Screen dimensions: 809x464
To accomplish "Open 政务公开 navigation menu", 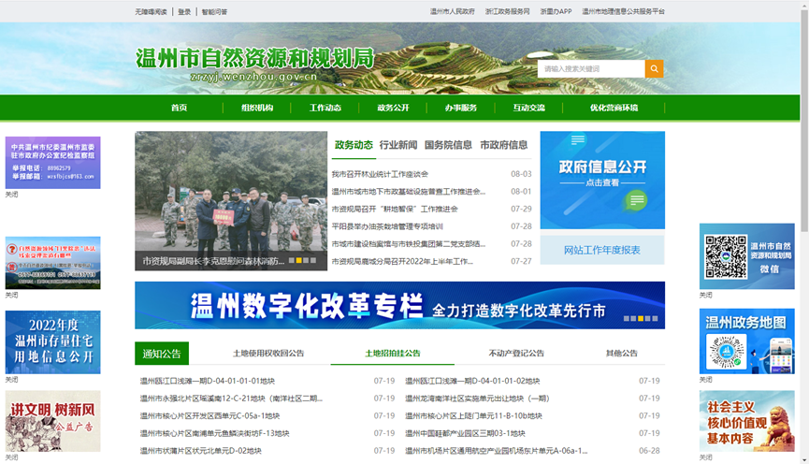I will tap(393, 108).
